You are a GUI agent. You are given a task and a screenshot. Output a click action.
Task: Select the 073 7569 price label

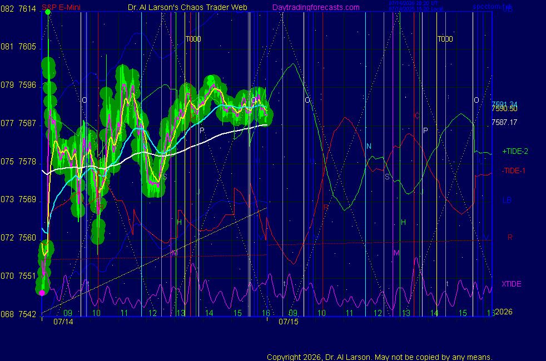coord(18,199)
